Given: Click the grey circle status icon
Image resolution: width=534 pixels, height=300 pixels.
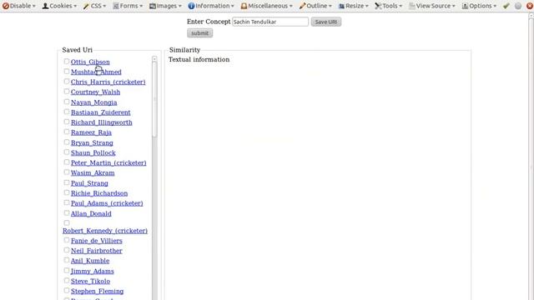Looking at the screenshot, I should (518, 6).
